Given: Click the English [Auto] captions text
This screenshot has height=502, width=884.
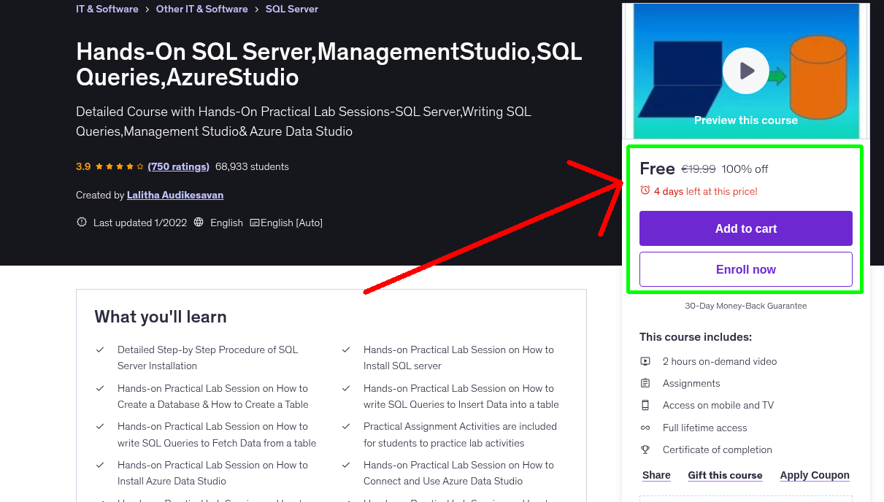Looking at the screenshot, I should coord(292,223).
